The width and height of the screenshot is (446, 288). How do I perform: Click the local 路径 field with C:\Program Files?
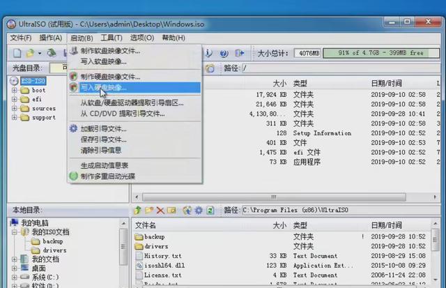pos(341,211)
